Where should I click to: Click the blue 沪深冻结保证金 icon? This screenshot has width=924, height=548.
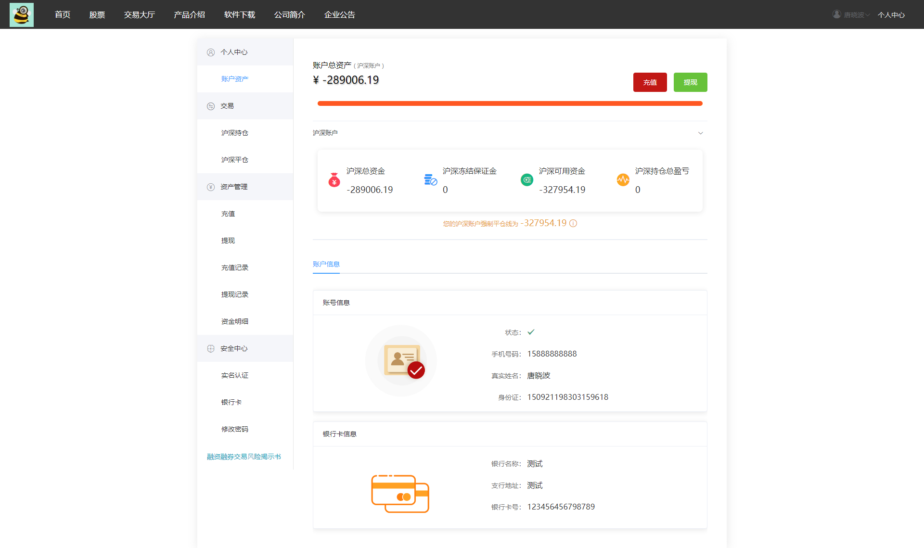click(430, 180)
